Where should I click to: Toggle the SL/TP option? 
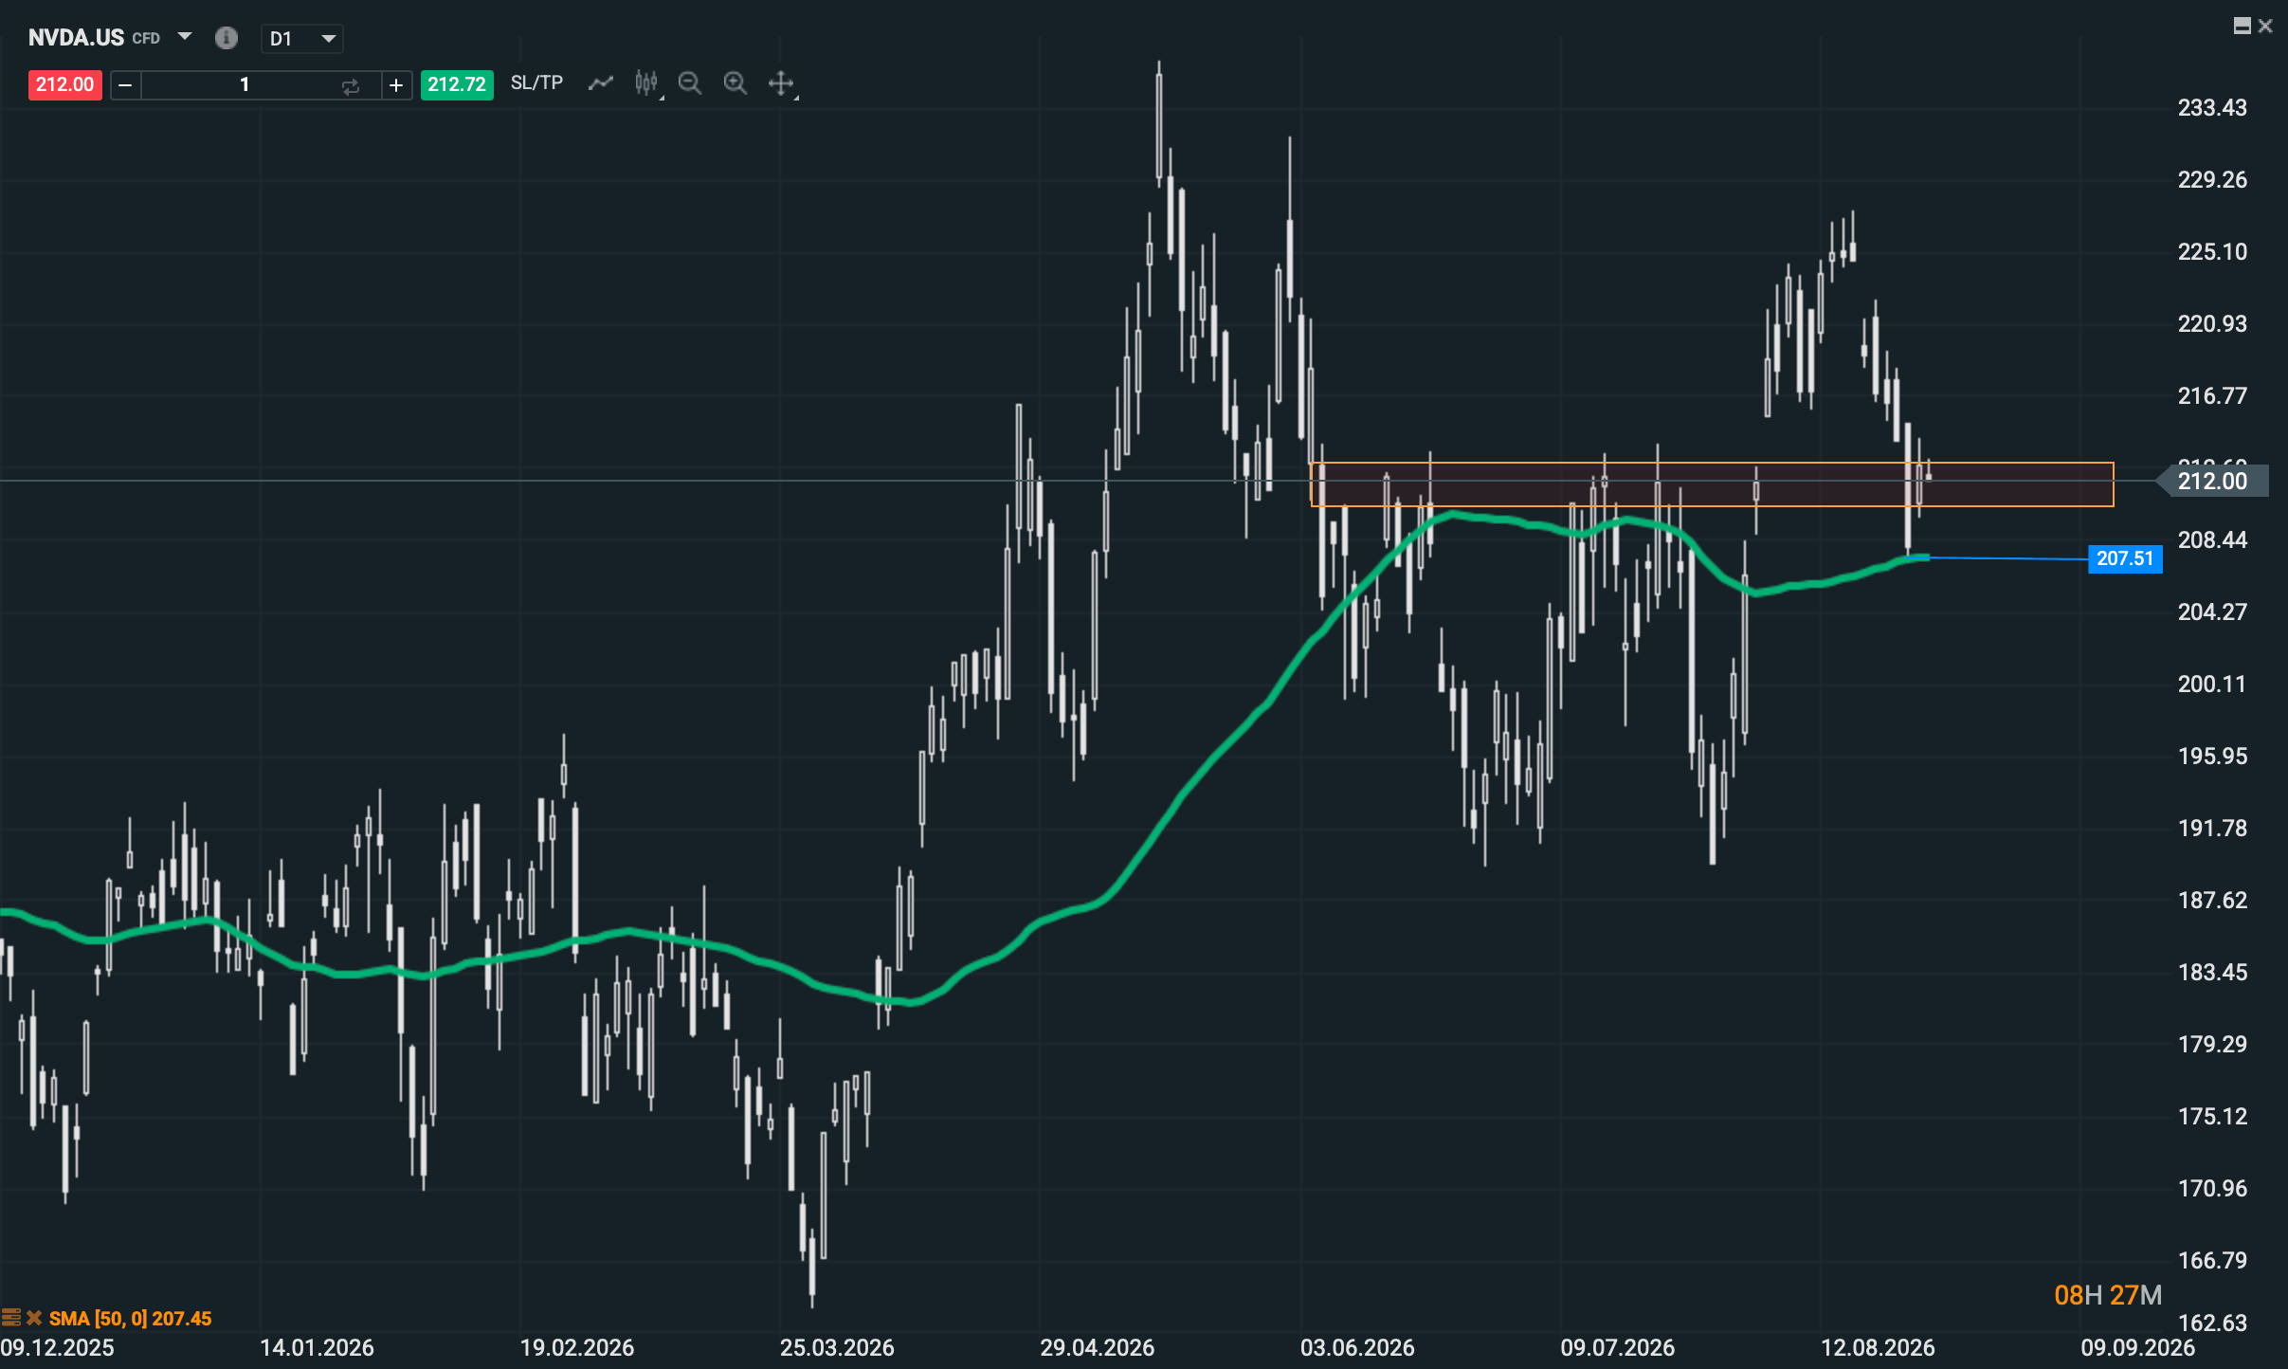tap(536, 83)
